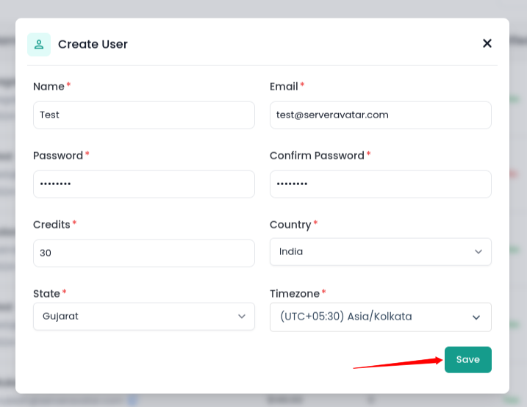
Task: Focus the Name field containing Test
Action: click(x=143, y=115)
